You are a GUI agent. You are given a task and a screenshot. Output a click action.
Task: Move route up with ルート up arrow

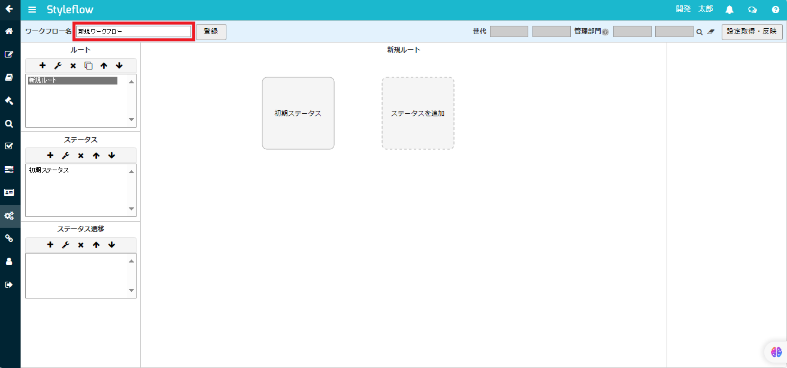[x=104, y=65]
